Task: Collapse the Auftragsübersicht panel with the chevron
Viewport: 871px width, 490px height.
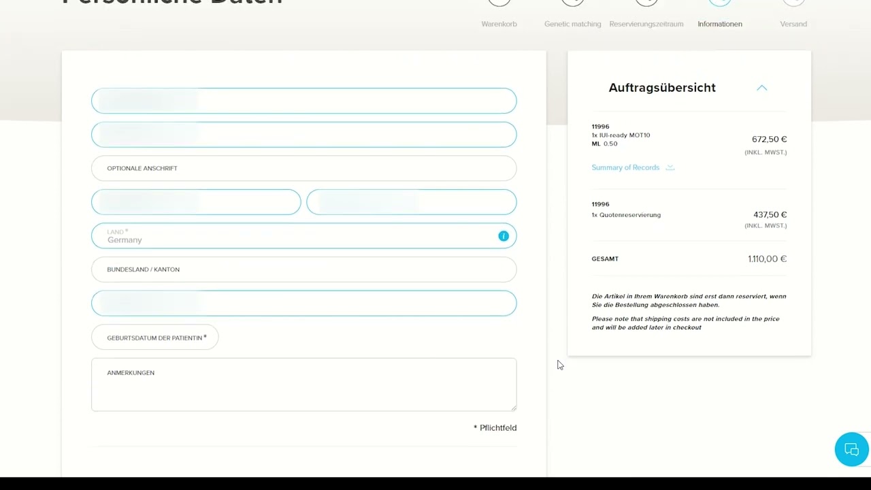Action: click(762, 88)
